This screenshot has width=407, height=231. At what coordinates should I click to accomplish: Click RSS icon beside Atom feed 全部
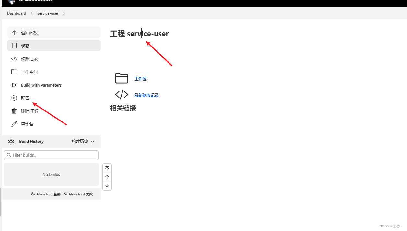pos(33,194)
